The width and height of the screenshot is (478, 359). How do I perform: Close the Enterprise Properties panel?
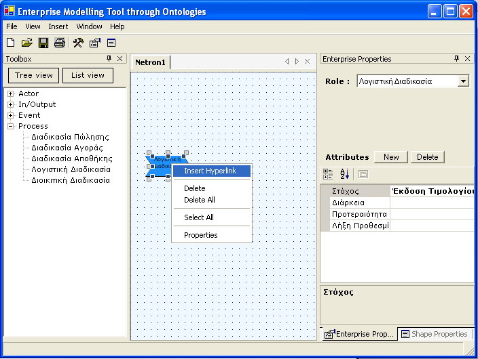[467, 58]
